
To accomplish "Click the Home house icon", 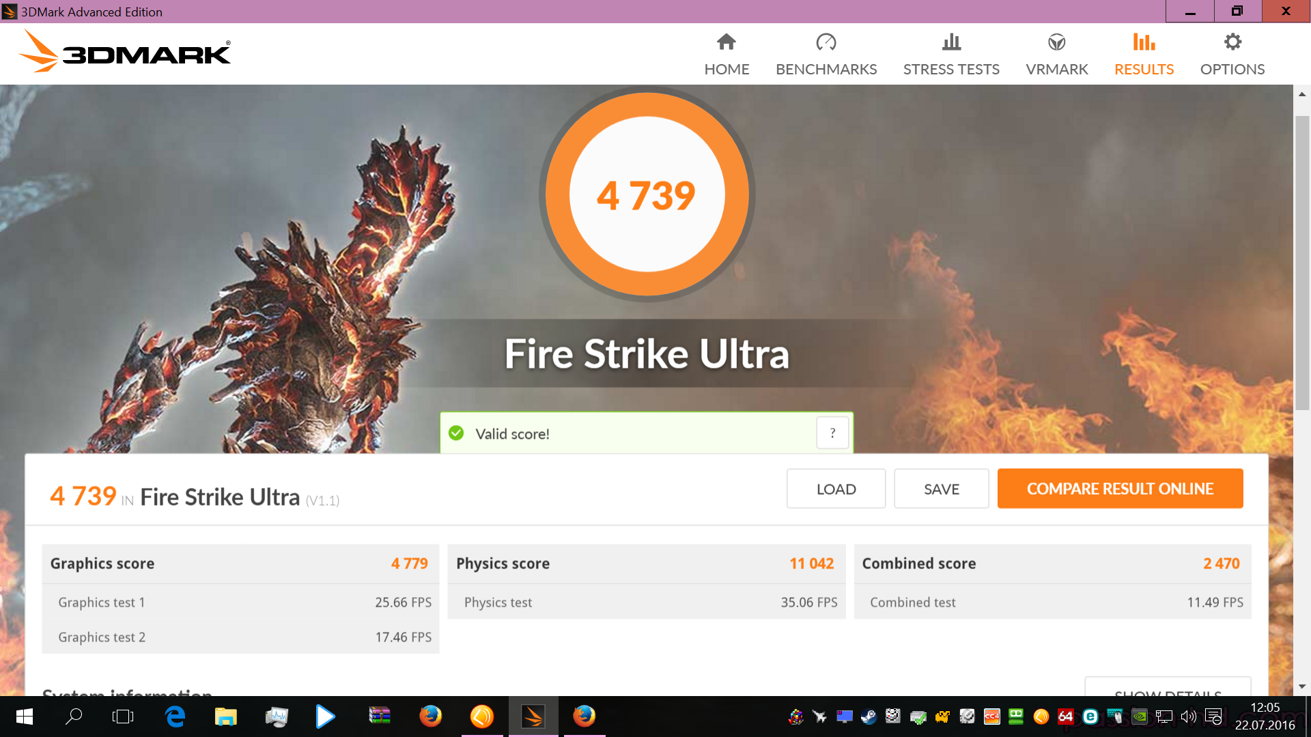I will 727,42.
